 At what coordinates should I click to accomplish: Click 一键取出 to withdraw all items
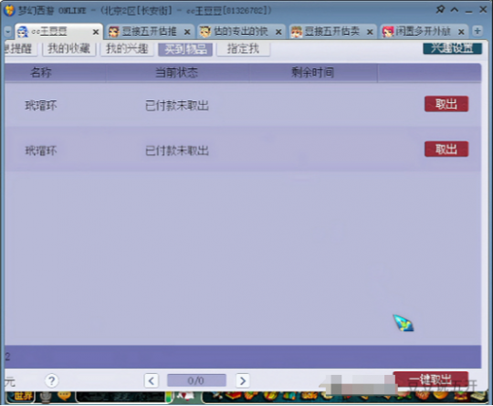pos(431,380)
